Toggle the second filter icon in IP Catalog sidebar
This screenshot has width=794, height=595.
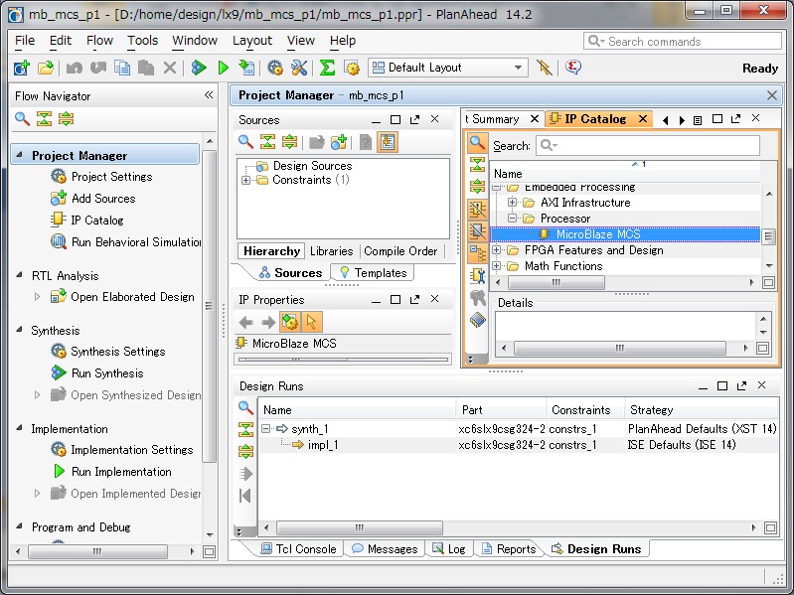point(478,230)
